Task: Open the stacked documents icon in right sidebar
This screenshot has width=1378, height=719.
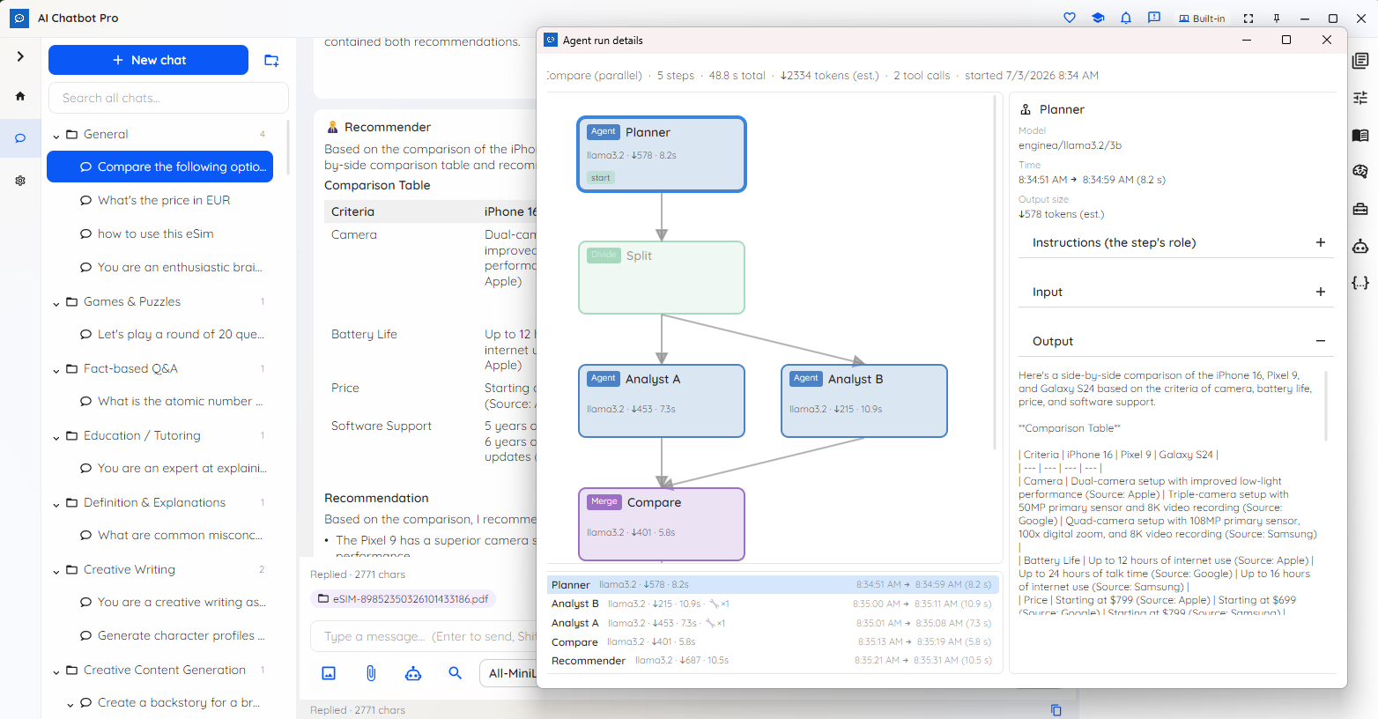Action: coord(1360,61)
